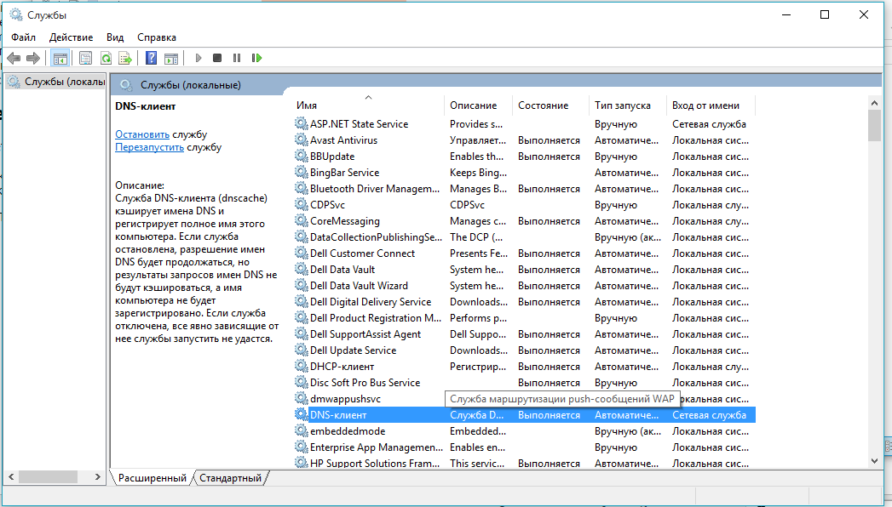Screen dimensions: 892x507
Task: Click the Pause service icon
Action: tap(237, 58)
